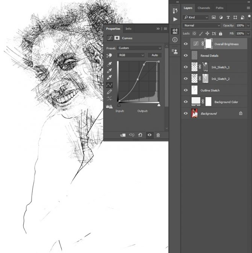
Task: Switch to the Info tab
Action: [x=128, y=29]
